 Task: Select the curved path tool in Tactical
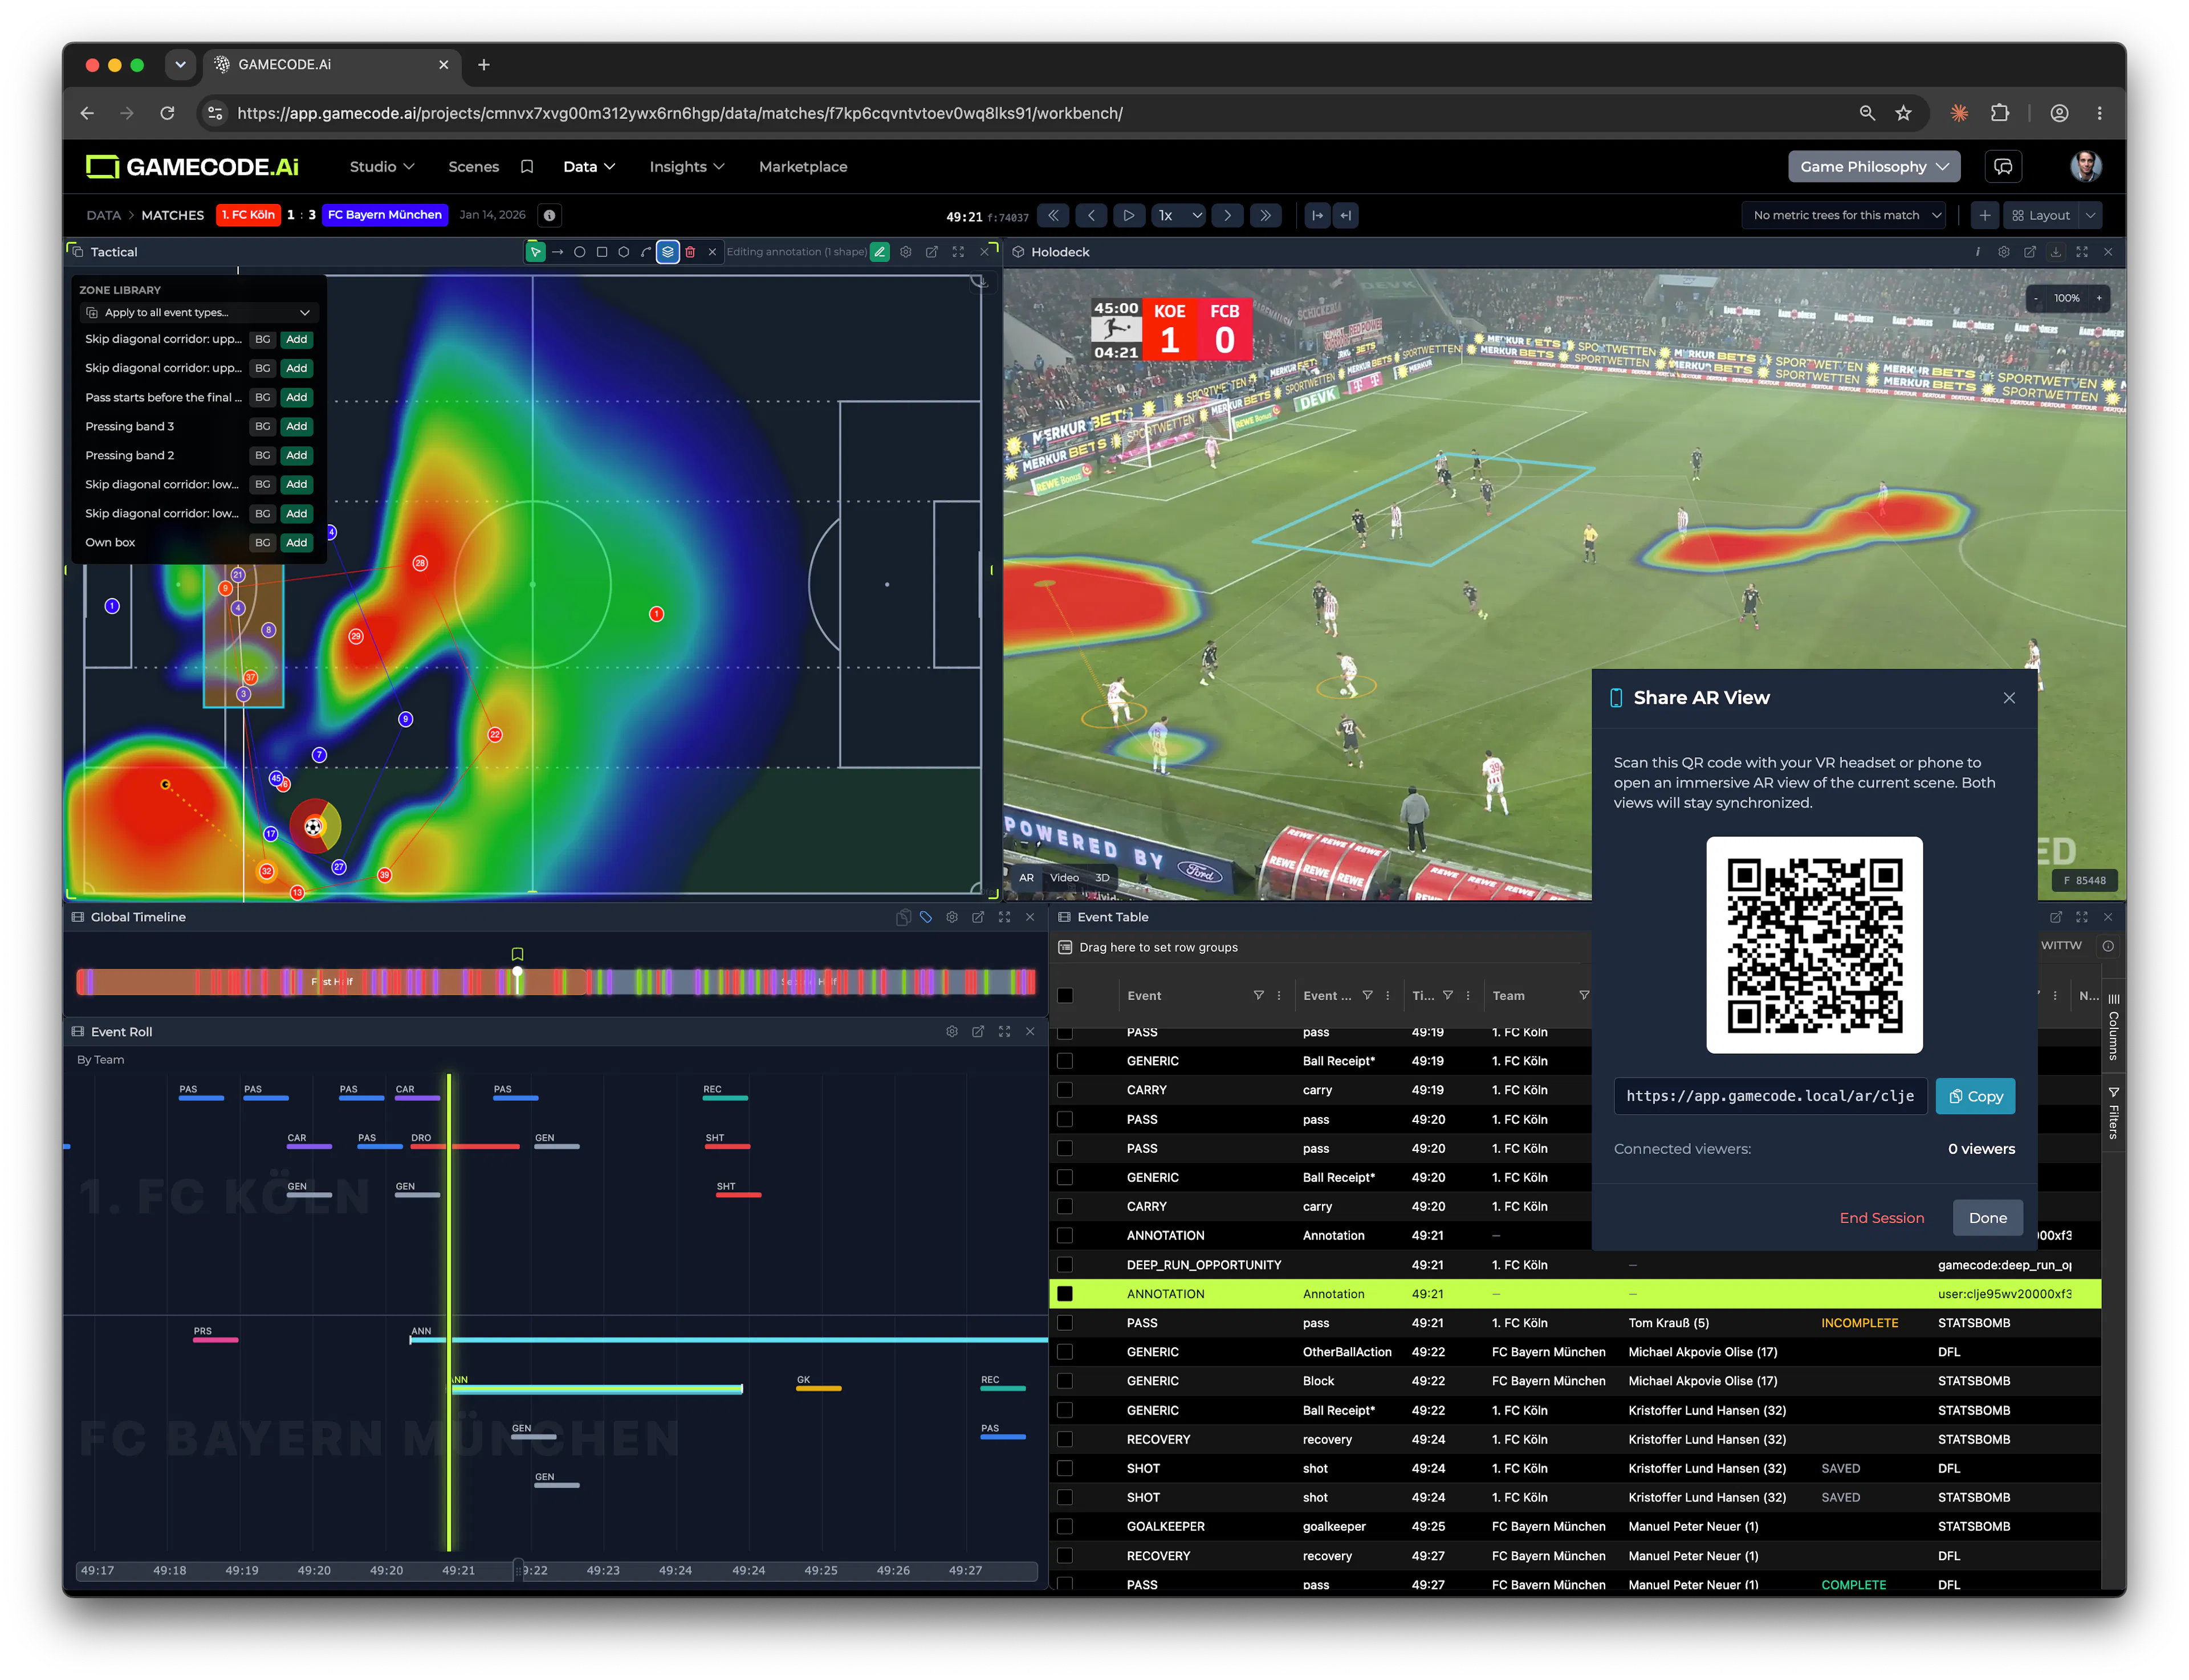point(645,252)
